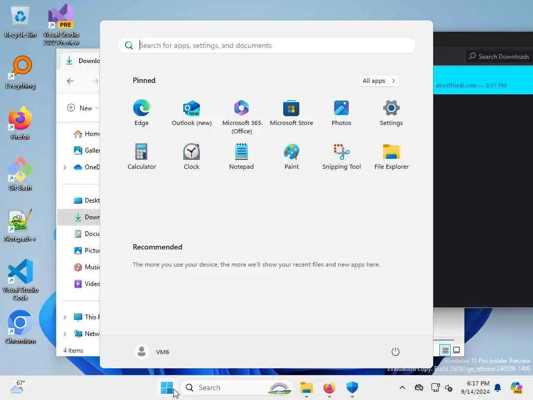Launch Outlook (new) pinned app

point(192,113)
